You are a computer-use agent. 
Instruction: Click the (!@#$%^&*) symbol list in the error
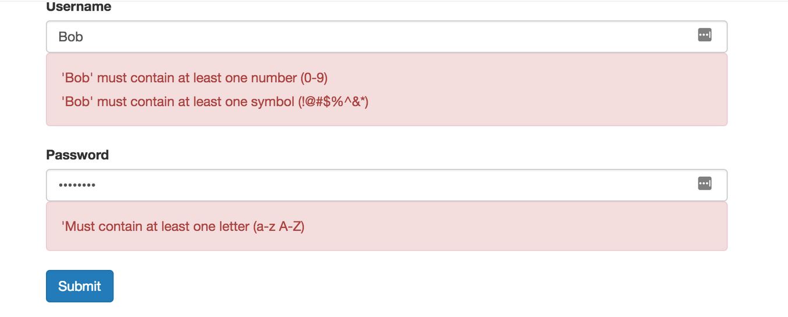click(x=333, y=102)
